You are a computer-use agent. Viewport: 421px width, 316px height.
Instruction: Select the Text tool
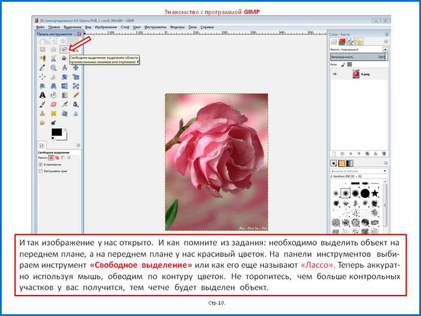(x=43, y=95)
